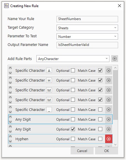Close the Creating New Rule dialog
The height and width of the screenshot is (160, 126).
[x=119, y=6]
